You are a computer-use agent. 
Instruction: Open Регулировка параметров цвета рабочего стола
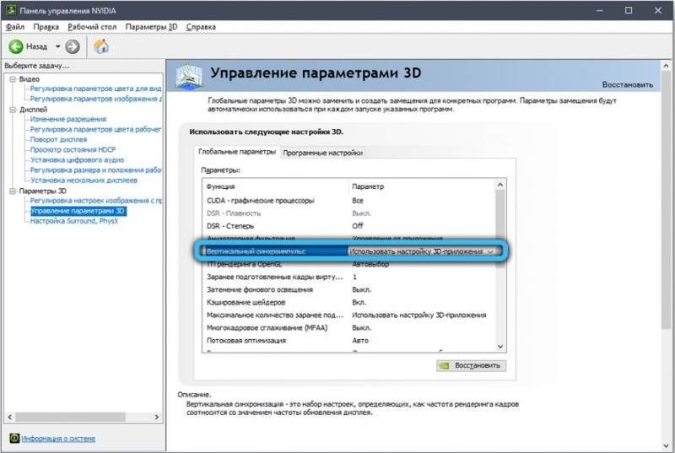(x=95, y=130)
